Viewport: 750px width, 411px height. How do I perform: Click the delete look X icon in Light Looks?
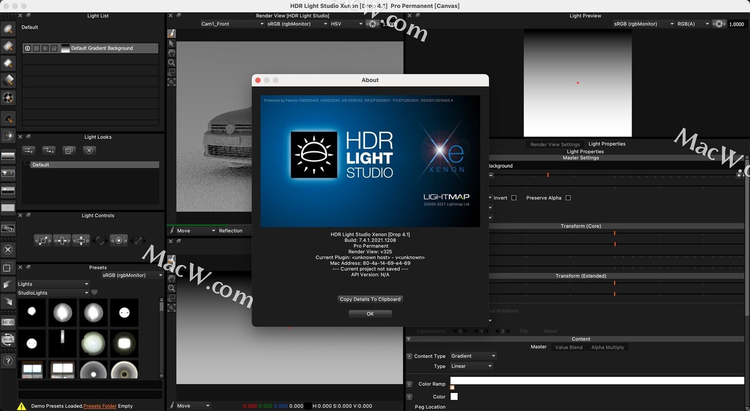89,150
